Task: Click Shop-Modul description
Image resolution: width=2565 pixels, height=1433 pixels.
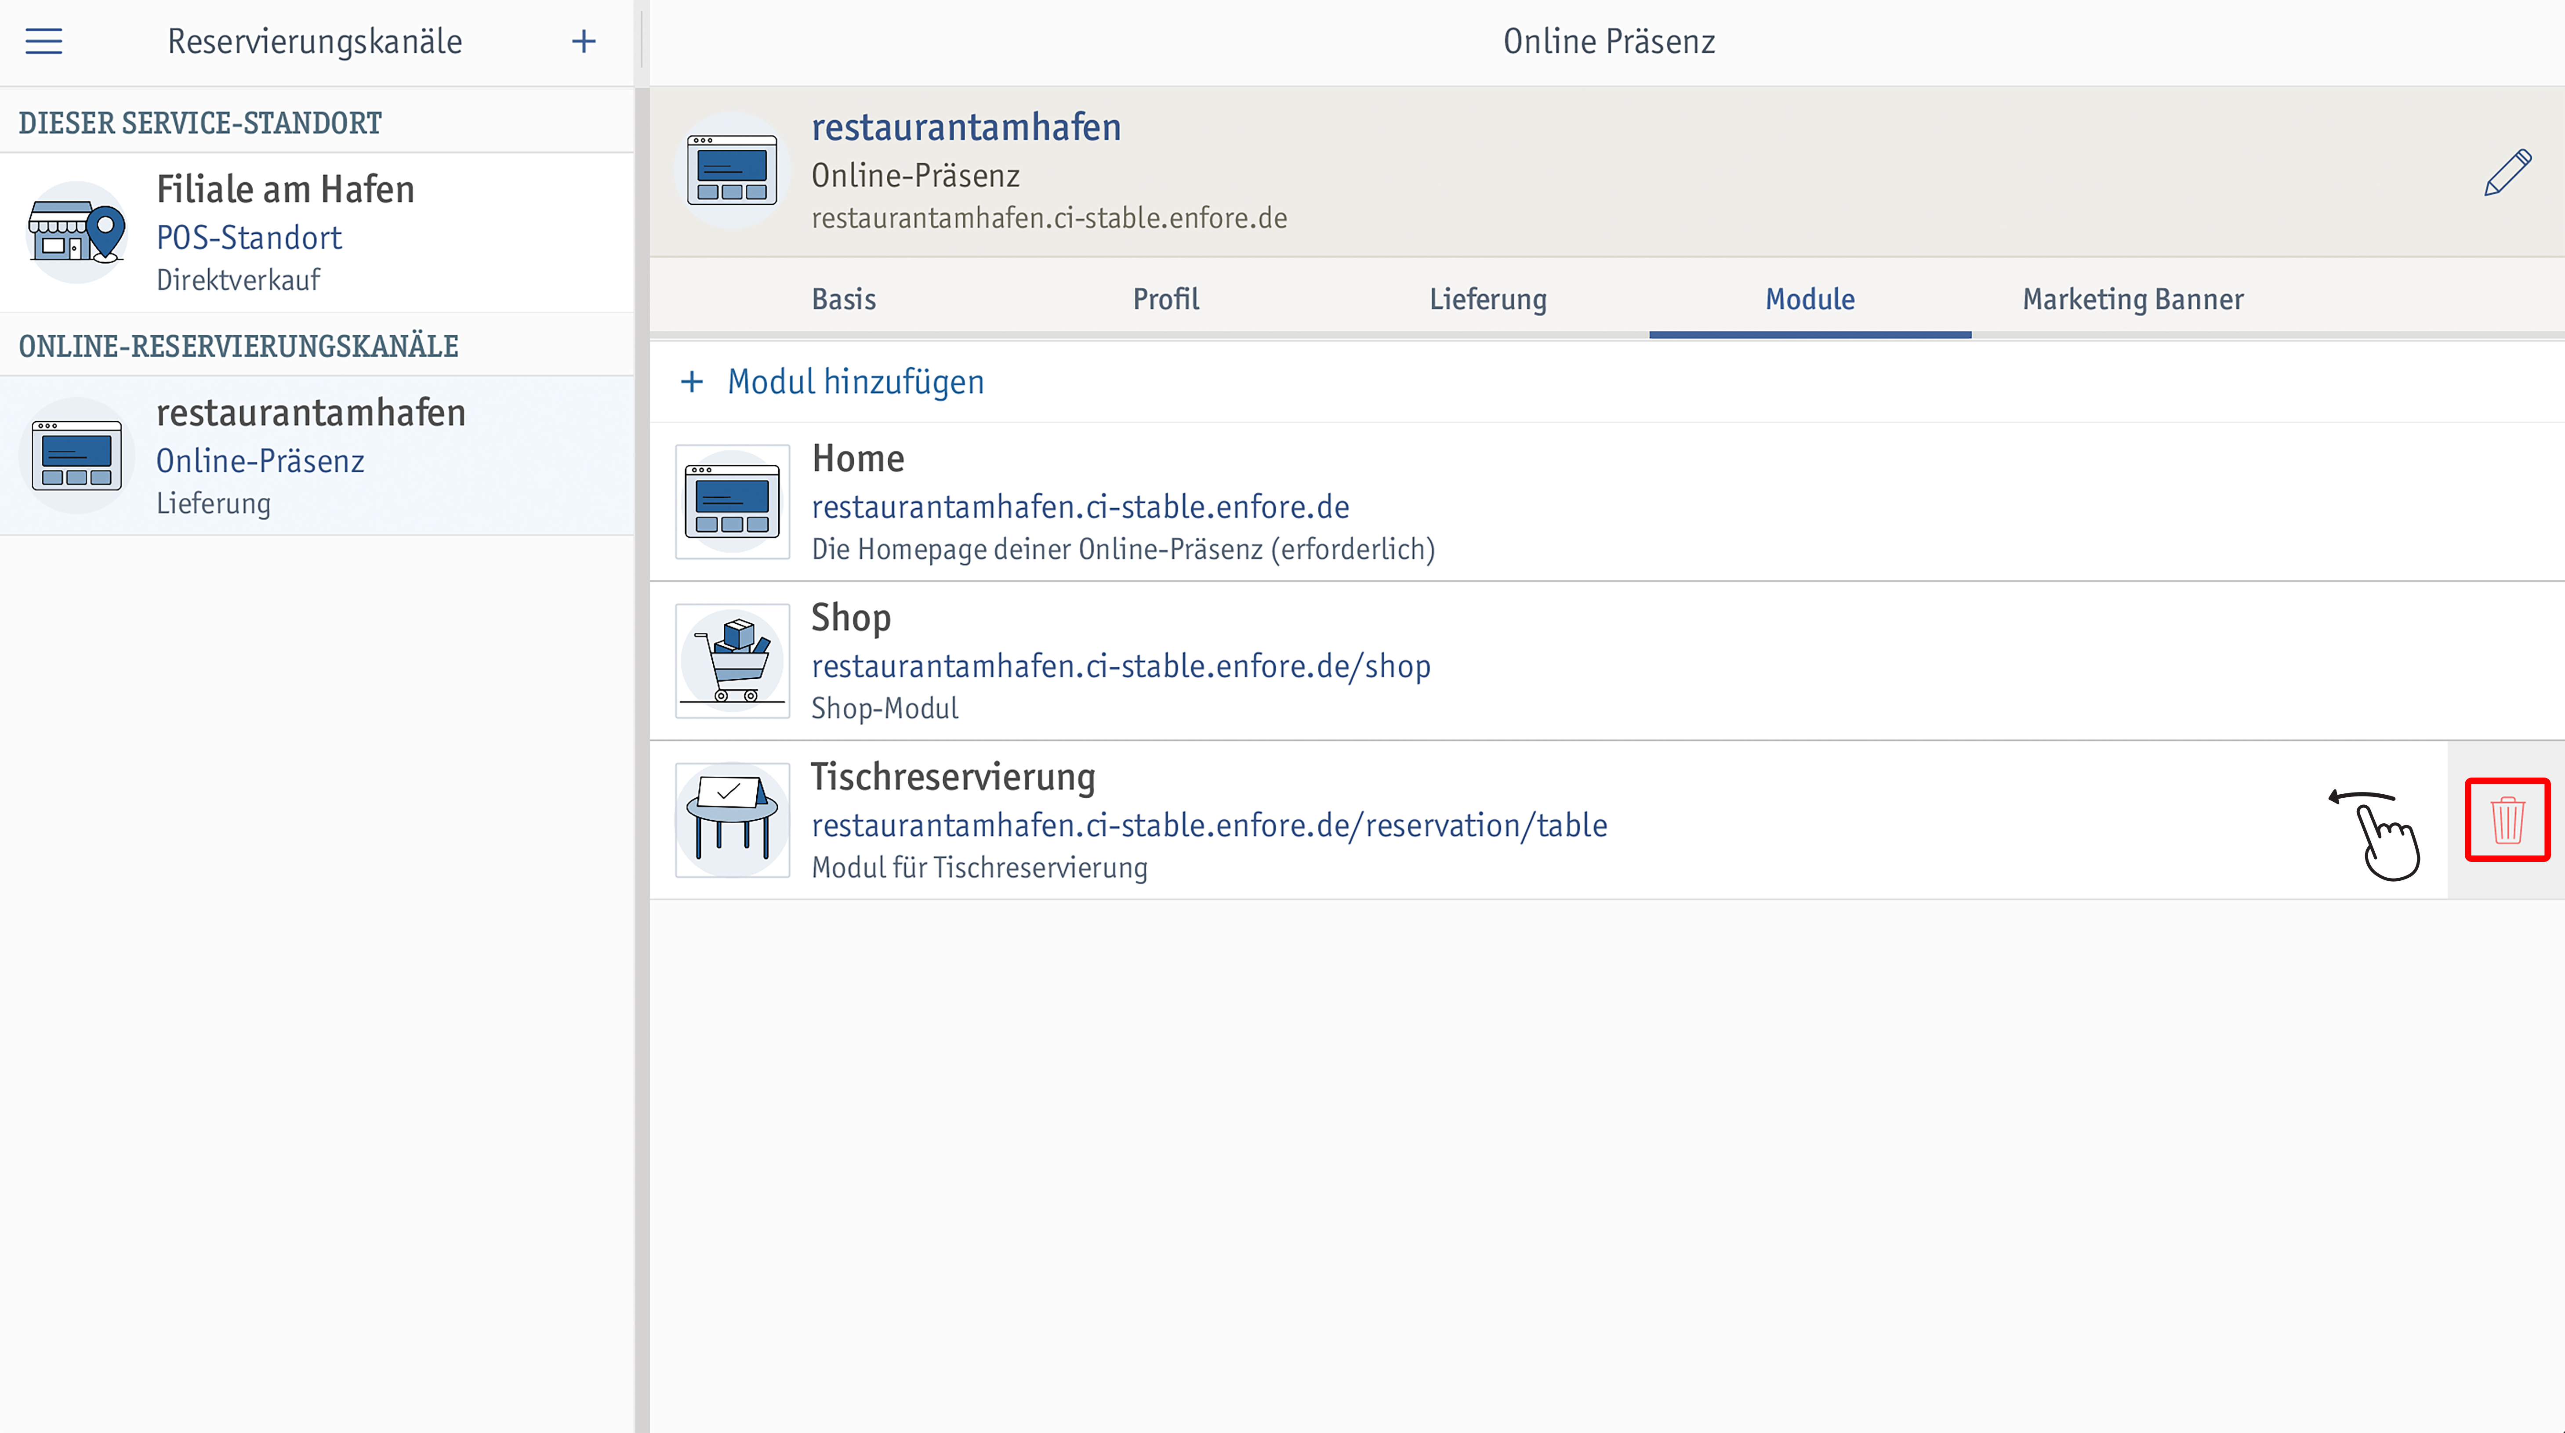Action: [x=884, y=708]
